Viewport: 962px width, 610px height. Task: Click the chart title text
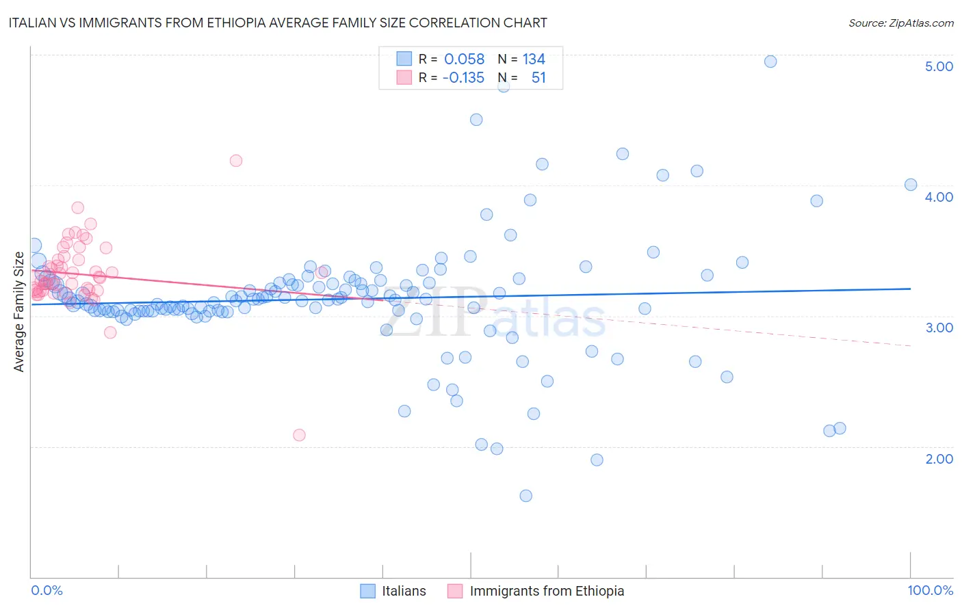278,23
